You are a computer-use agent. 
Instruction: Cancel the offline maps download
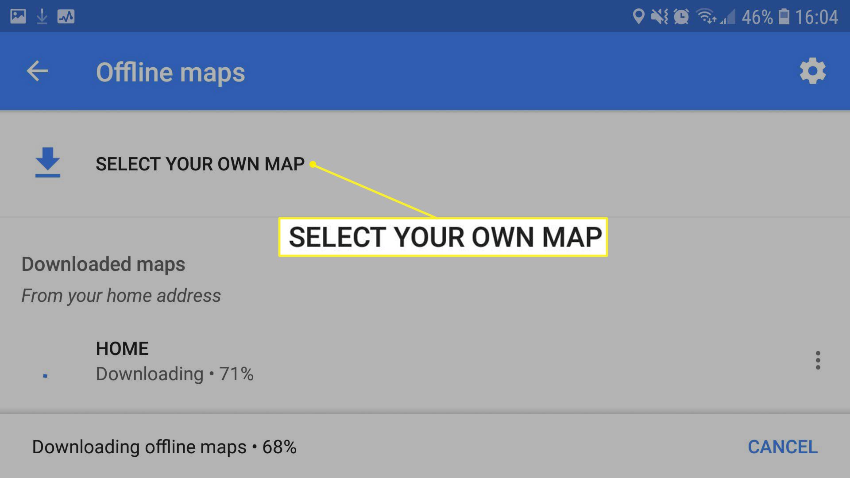point(782,447)
